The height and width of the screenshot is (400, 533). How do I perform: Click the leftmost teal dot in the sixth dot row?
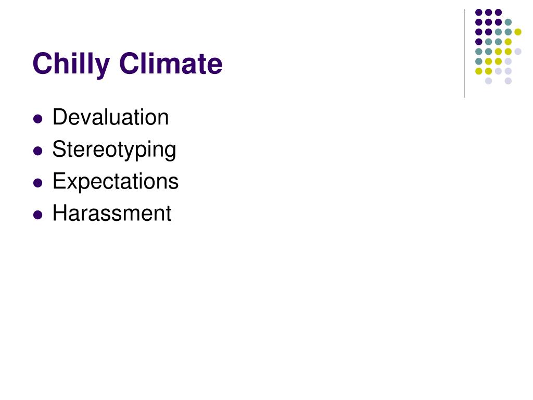[479, 61]
